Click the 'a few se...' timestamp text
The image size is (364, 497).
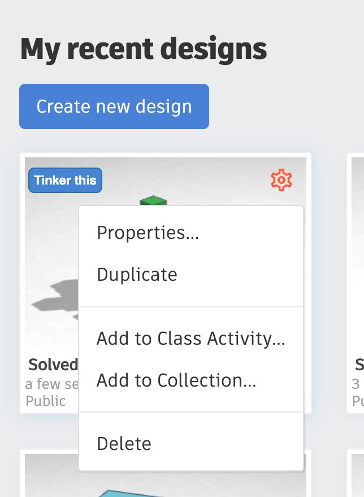point(51,384)
